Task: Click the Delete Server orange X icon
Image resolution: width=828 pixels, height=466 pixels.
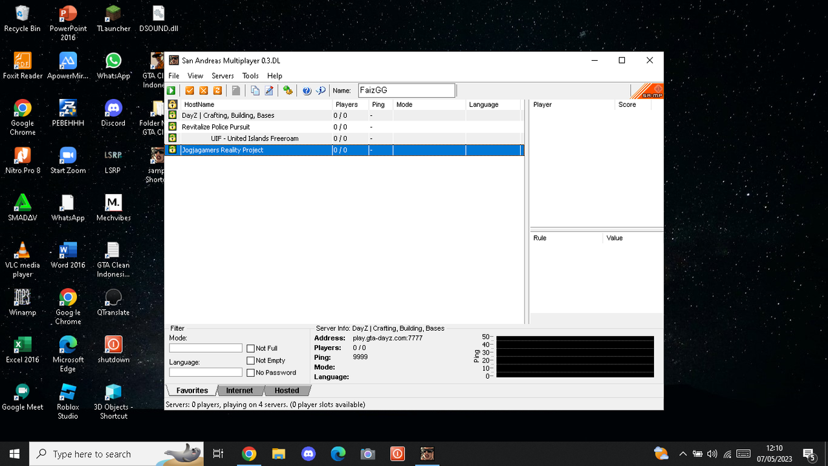Action: pos(203,91)
